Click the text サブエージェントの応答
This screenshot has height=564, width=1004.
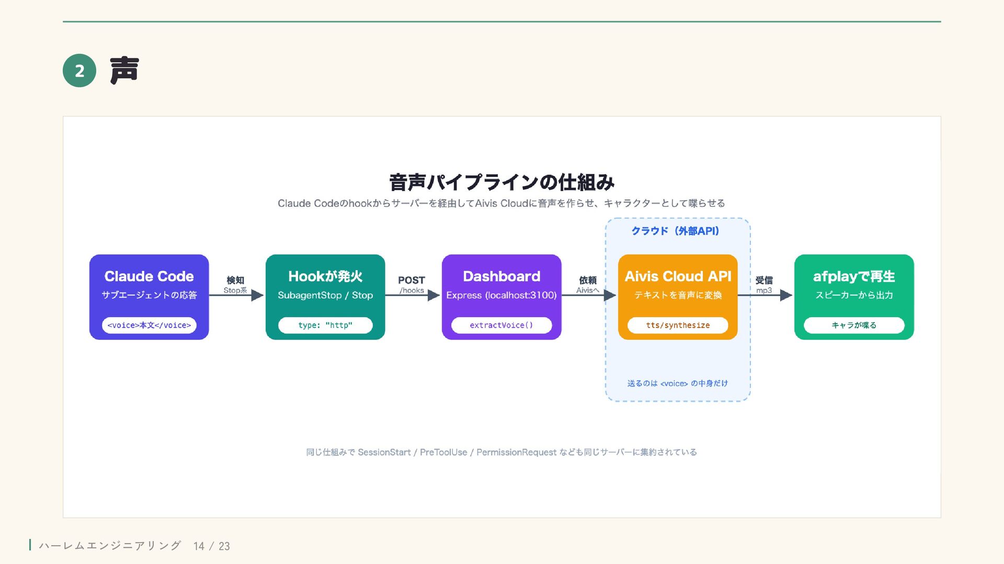(149, 295)
